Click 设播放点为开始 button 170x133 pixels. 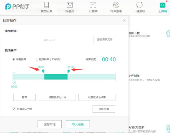(x=57, y=97)
